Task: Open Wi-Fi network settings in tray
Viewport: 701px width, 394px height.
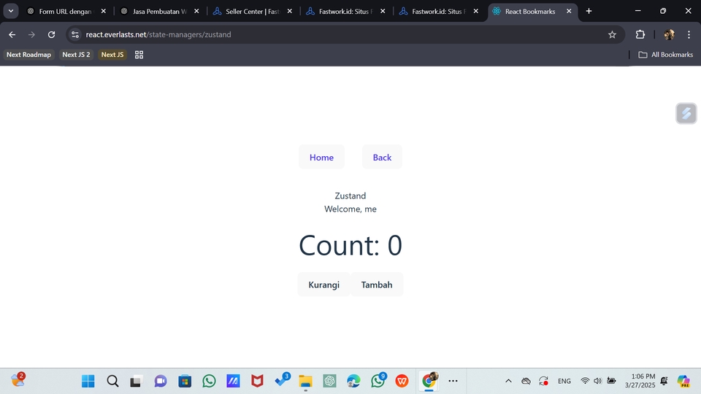Action: pos(585,381)
